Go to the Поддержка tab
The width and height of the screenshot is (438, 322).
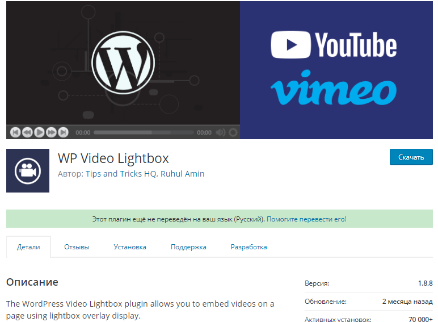[x=188, y=247]
